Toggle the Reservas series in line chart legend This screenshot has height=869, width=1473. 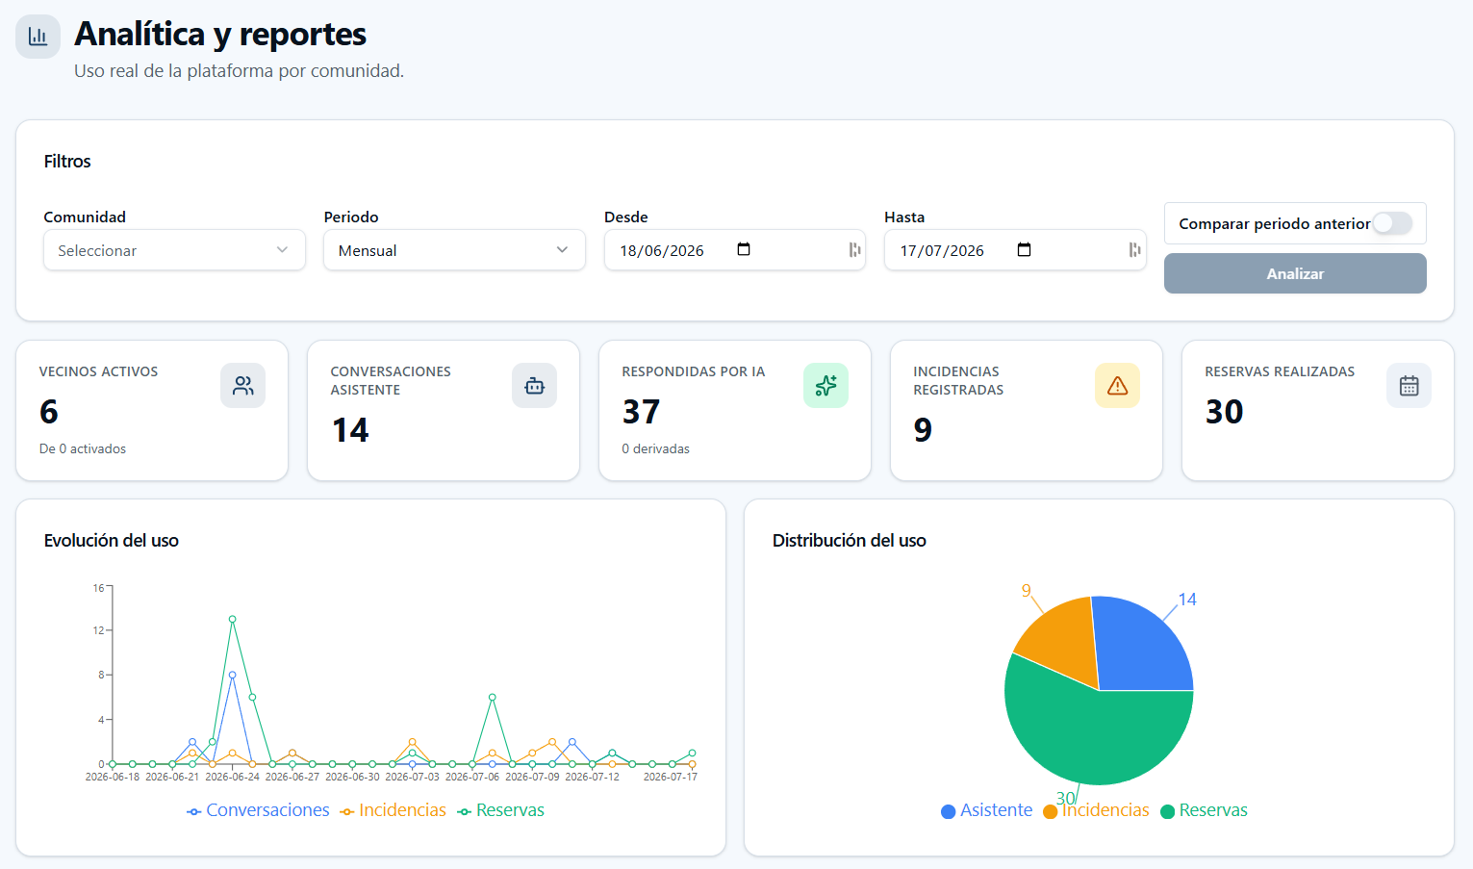(500, 810)
